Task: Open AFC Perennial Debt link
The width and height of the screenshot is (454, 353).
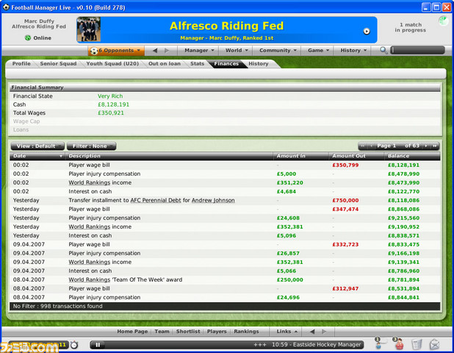Action: click(x=156, y=200)
